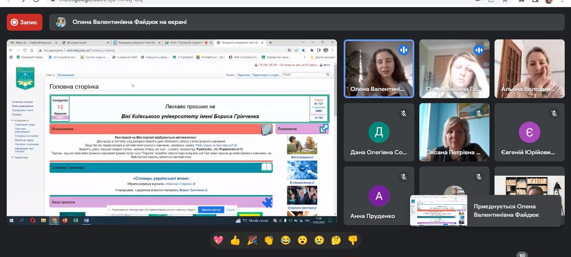571x257 pixels.
Task: Click muted mic icon on Дана Олегівна tile
Action: click(404, 114)
